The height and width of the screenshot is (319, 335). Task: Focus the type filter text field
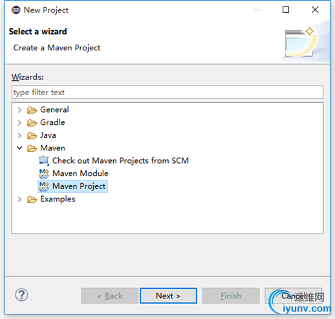click(x=167, y=93)
